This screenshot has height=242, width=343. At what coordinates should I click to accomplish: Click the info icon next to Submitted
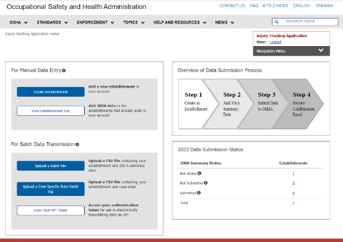coord(199,193)
